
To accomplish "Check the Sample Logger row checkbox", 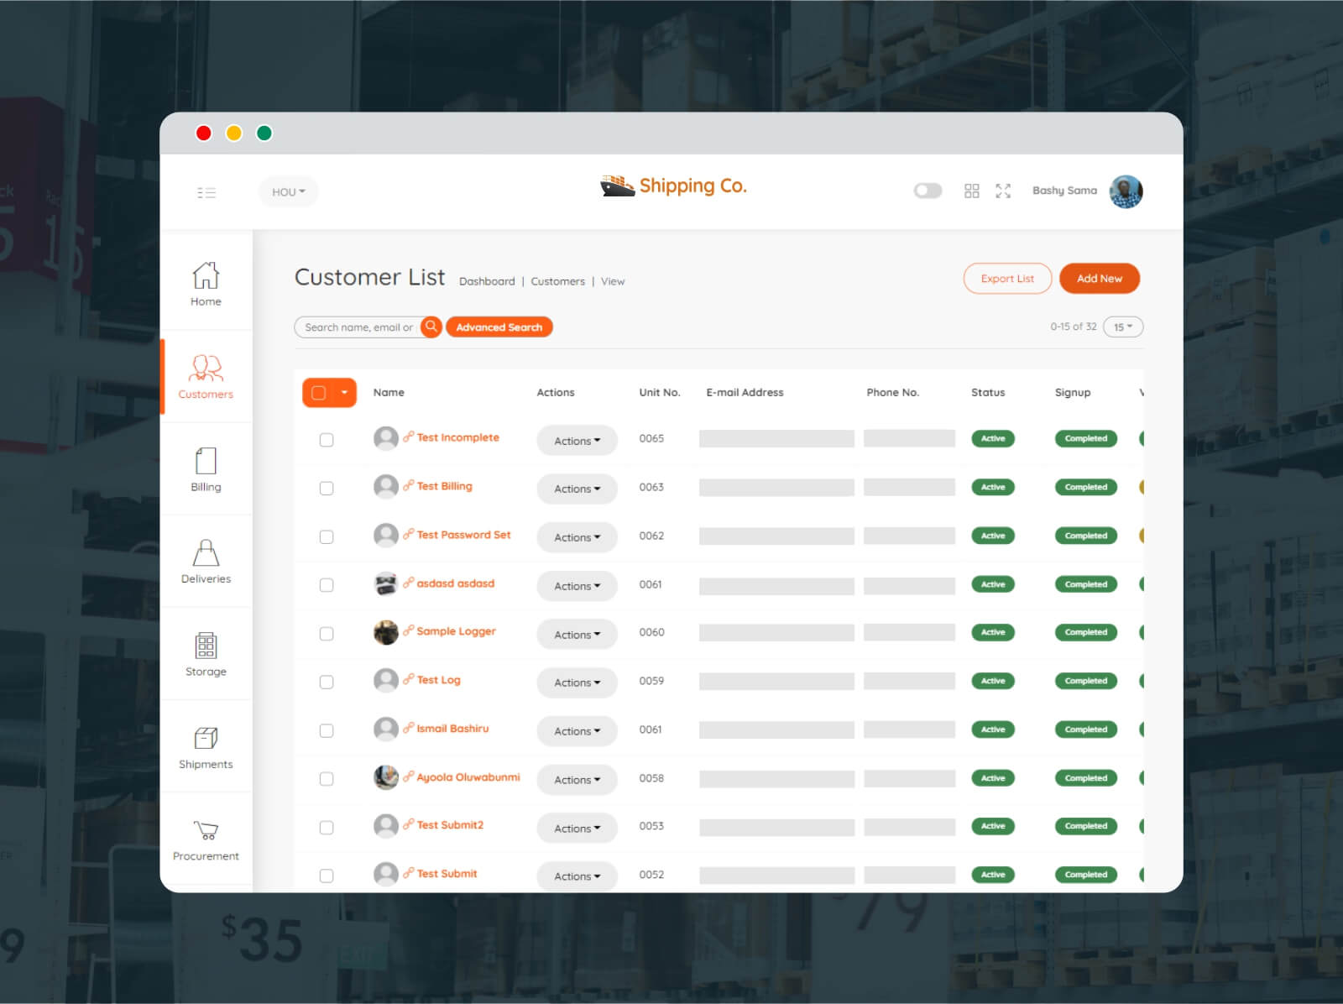I will [x=327, y=634].
